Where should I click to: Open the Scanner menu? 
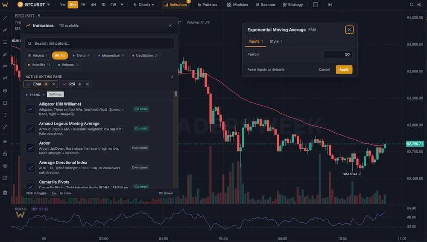(265, 5)
